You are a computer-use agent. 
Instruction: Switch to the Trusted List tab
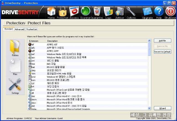click(x=32, y=29)
